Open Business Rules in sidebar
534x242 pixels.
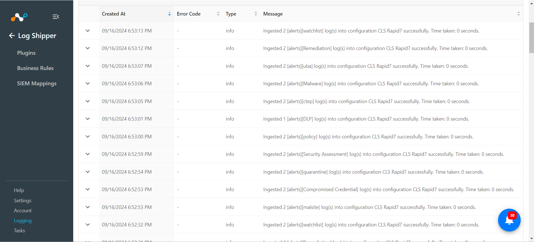point(35,68)
